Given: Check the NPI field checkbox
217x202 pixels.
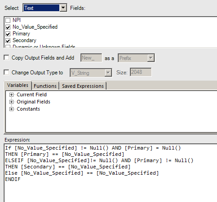Looking at the screenshot, I should pyautogui.click(x=8, y=20).
